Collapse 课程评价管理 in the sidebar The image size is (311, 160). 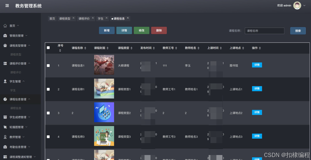point(29,63)
